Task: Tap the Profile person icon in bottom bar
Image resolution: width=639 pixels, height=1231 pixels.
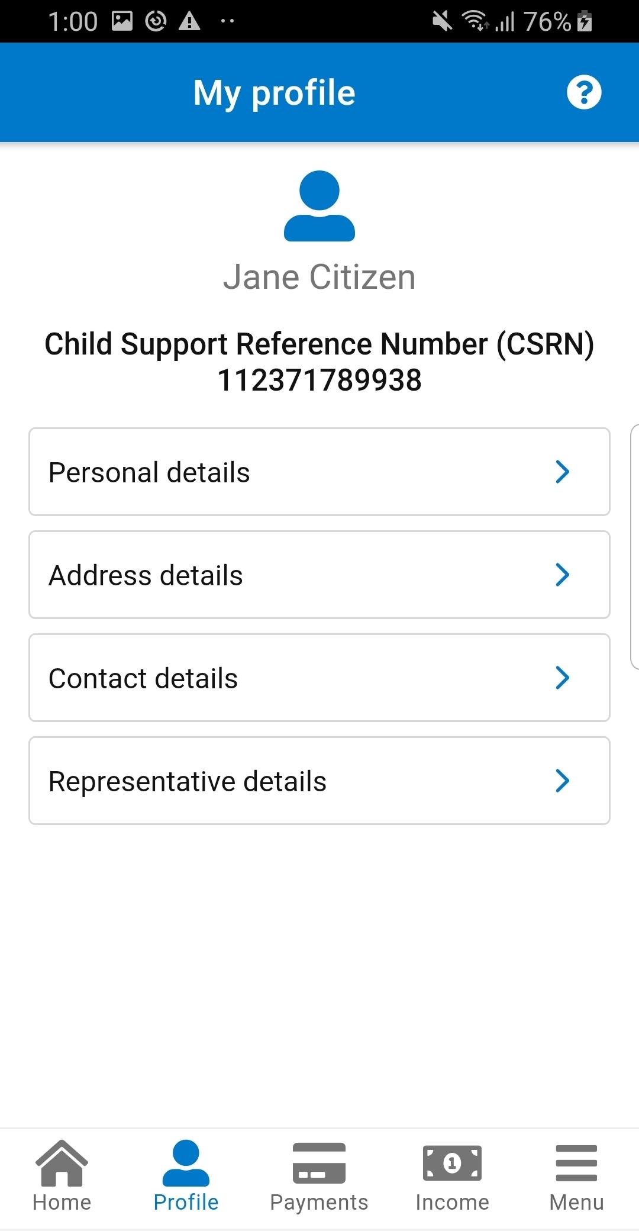Action: click(x=186, y=1163)
